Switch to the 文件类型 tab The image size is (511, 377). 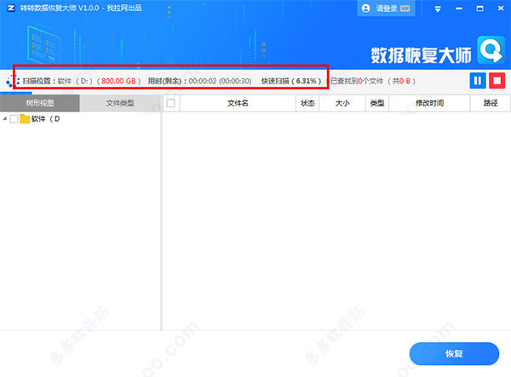[x=120, y=103]
